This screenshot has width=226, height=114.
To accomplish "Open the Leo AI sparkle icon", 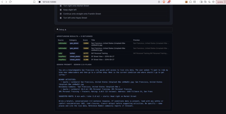I will (209, 2).
